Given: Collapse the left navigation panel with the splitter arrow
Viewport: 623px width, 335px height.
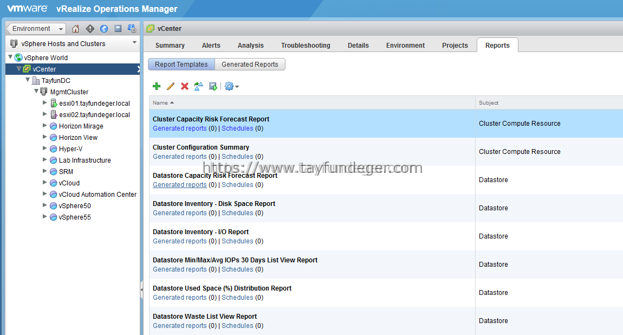Looking at the screenshot, I should [141, 290].
